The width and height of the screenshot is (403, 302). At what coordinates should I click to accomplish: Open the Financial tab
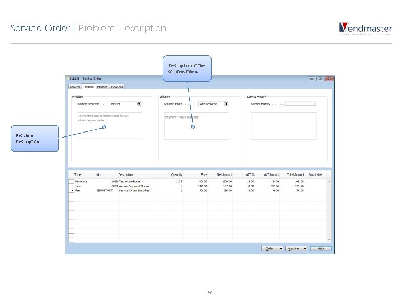pyautogui.click(x=117, y=87)
